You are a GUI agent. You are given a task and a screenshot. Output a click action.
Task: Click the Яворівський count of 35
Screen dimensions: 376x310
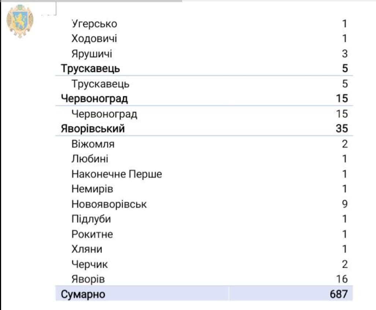click(342, 129)
